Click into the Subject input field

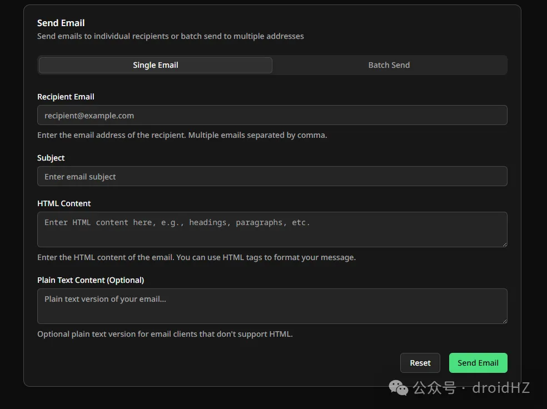(x=272, y=177)
